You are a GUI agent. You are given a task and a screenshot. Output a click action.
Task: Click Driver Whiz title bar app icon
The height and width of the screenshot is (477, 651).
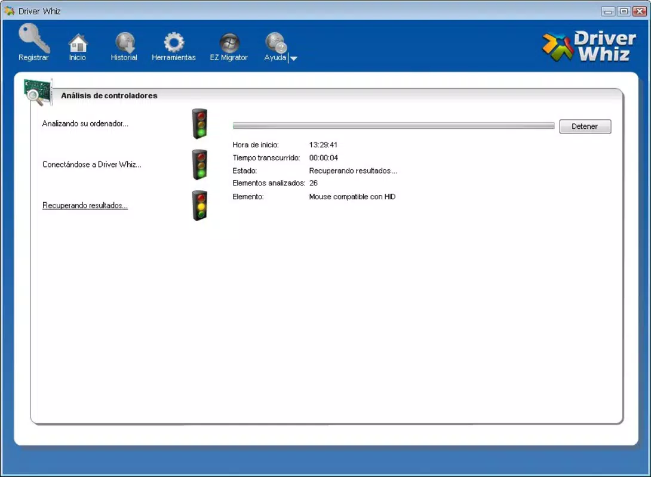[x=9, y=11]
